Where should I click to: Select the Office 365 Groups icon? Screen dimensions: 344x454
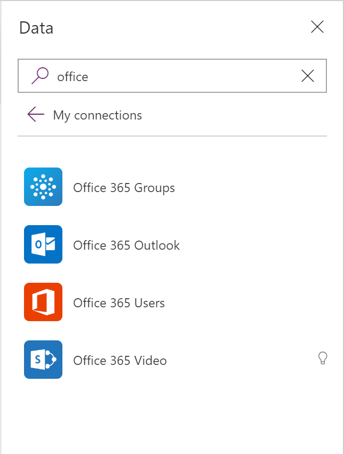click(43, 187)
